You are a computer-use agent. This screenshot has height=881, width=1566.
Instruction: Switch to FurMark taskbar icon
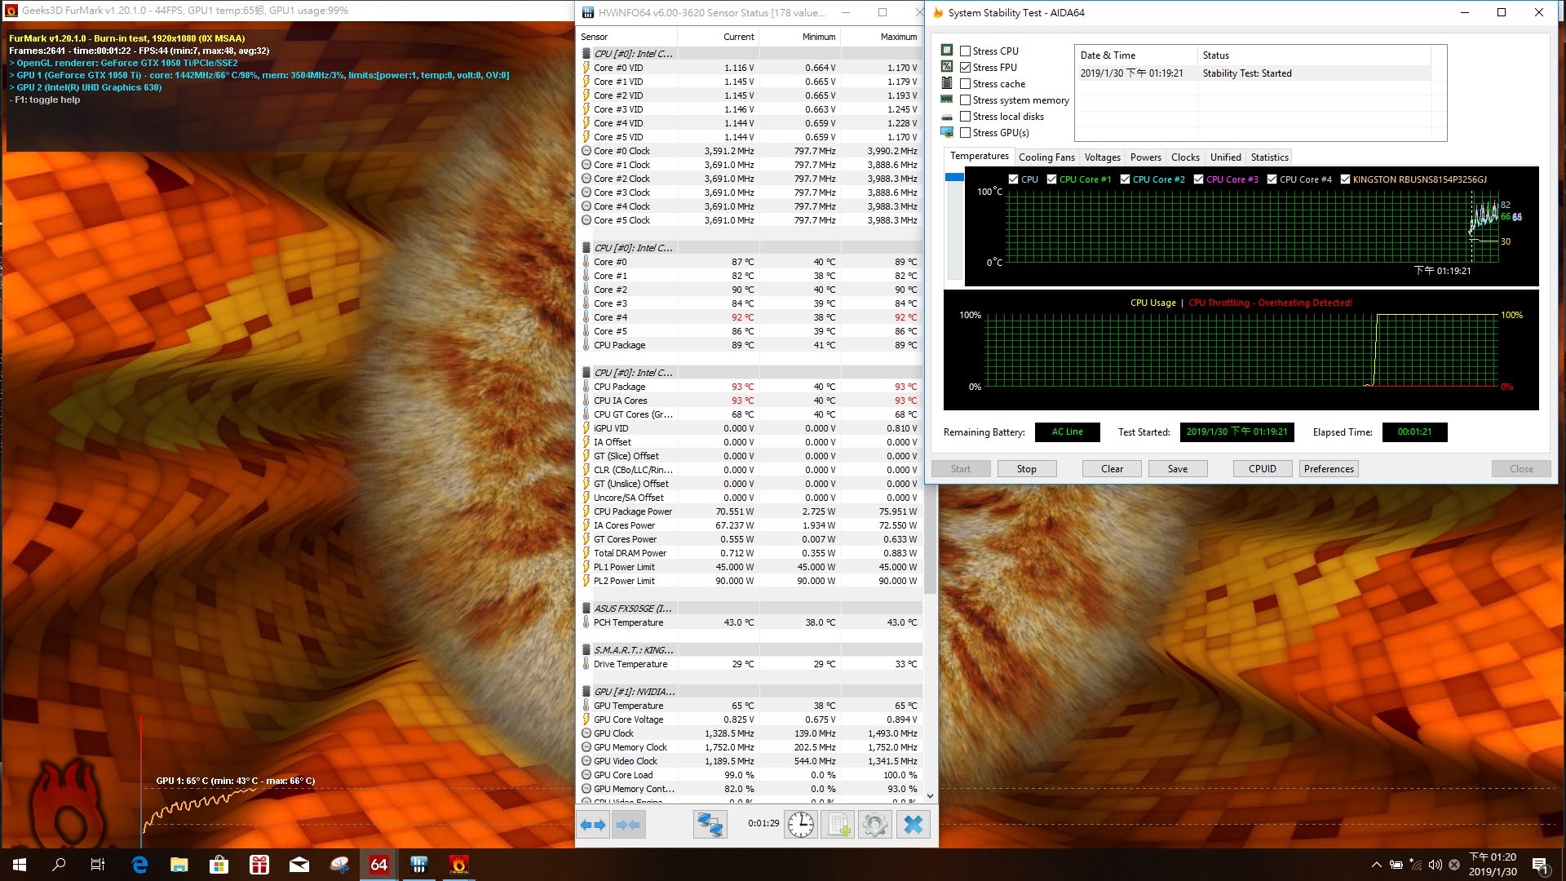point(459,865)
